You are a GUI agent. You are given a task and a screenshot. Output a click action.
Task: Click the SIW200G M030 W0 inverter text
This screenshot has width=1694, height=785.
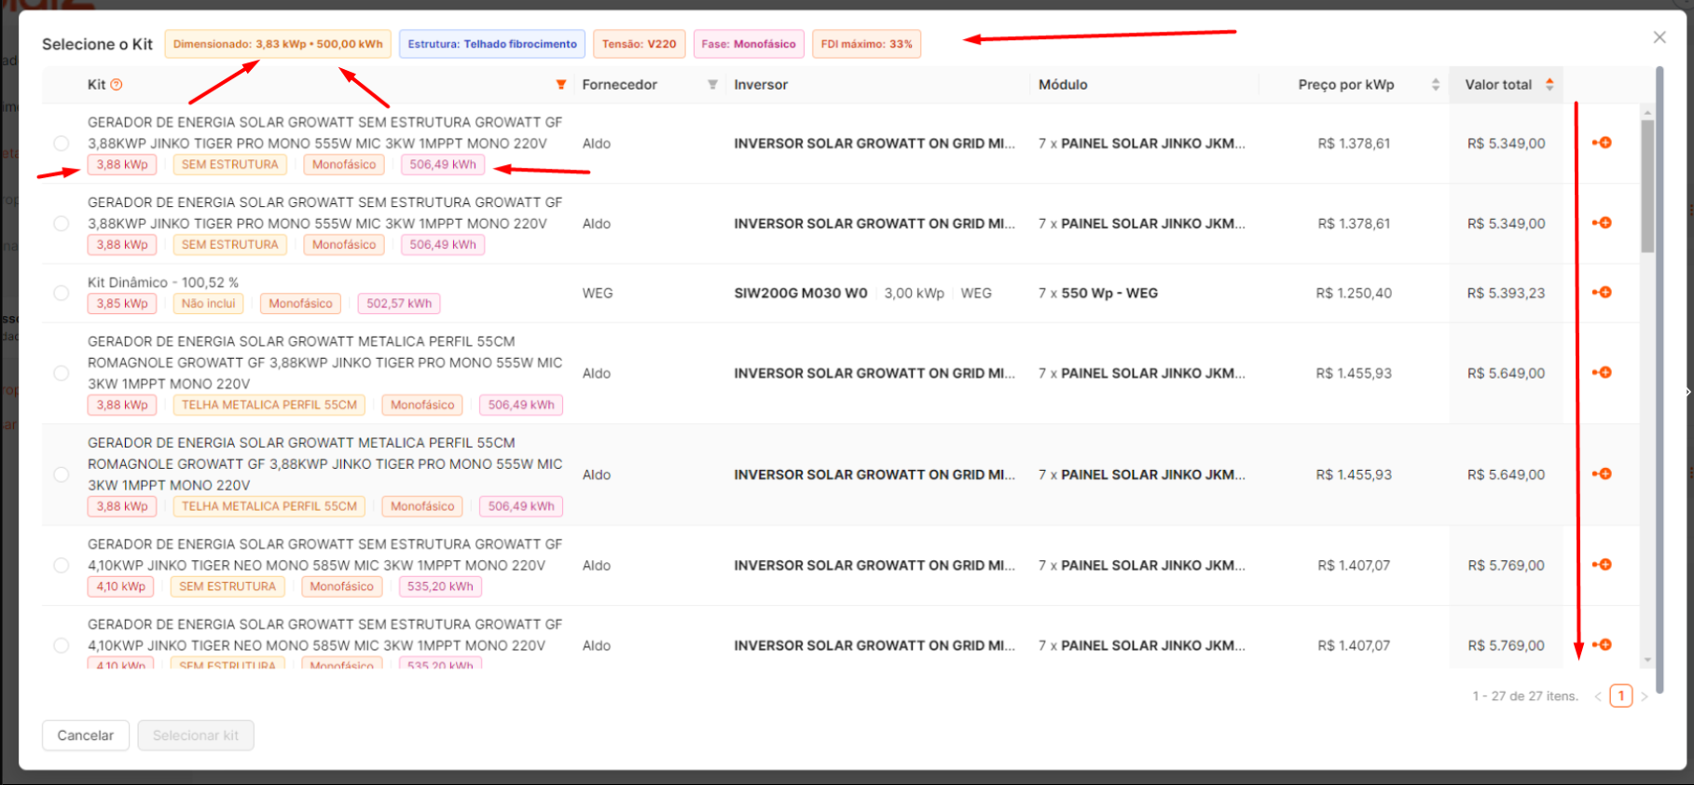(801, 293)
